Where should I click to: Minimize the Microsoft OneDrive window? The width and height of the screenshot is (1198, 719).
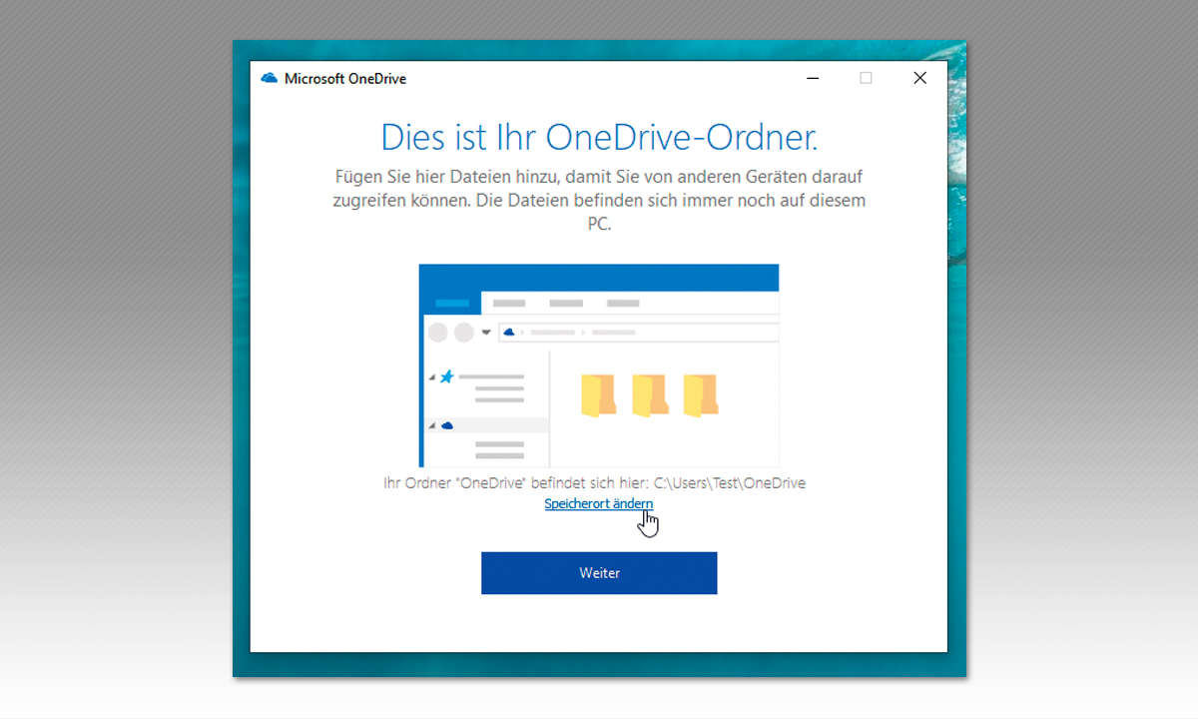pos(814,78)
